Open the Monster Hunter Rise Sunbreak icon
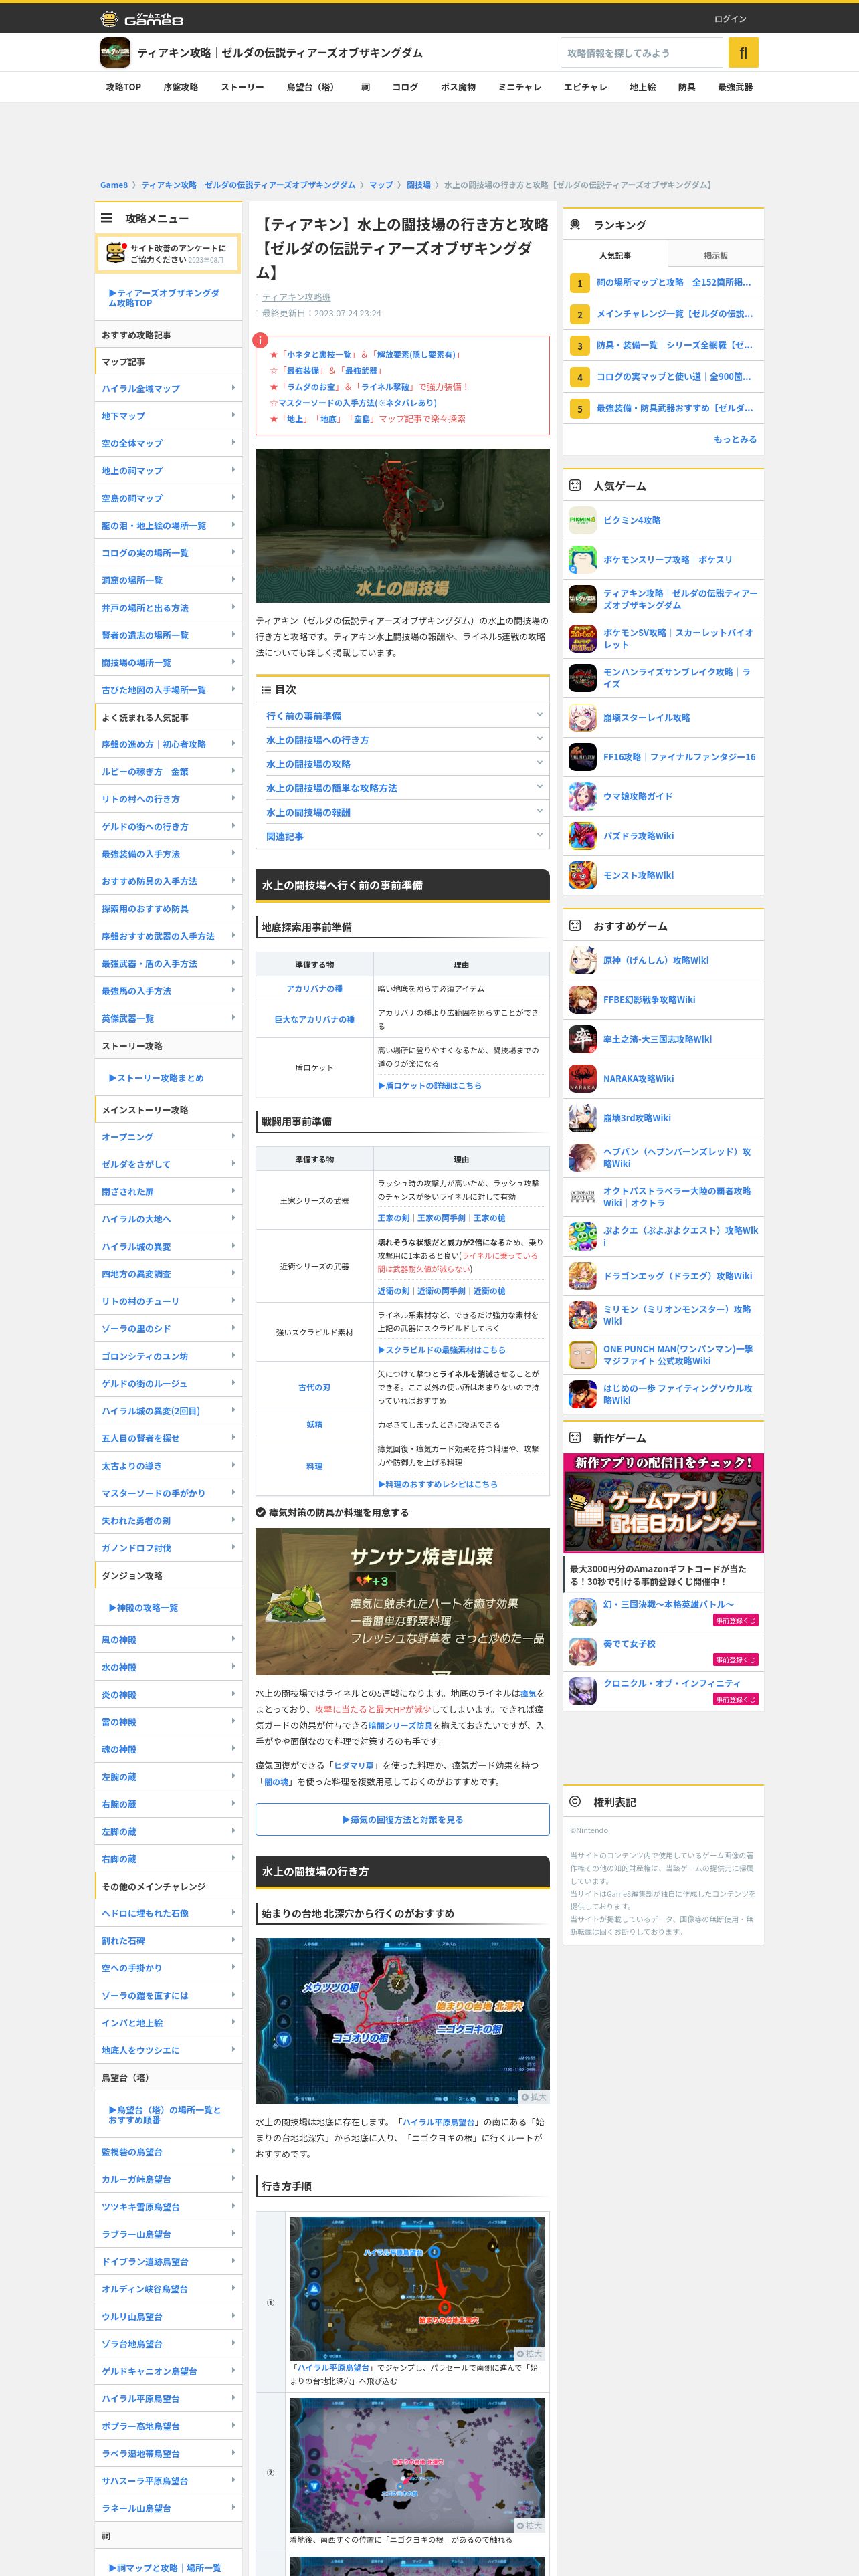Viewport: 859px width, 2576px height. point(582,678)
